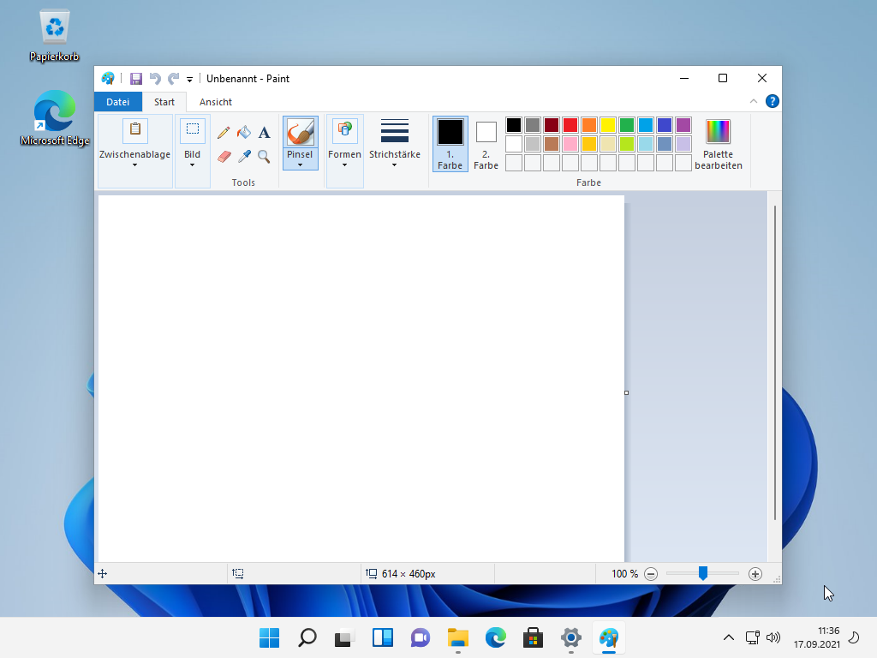
Task: Select the Magnifier tool
Action: [264, 157]
